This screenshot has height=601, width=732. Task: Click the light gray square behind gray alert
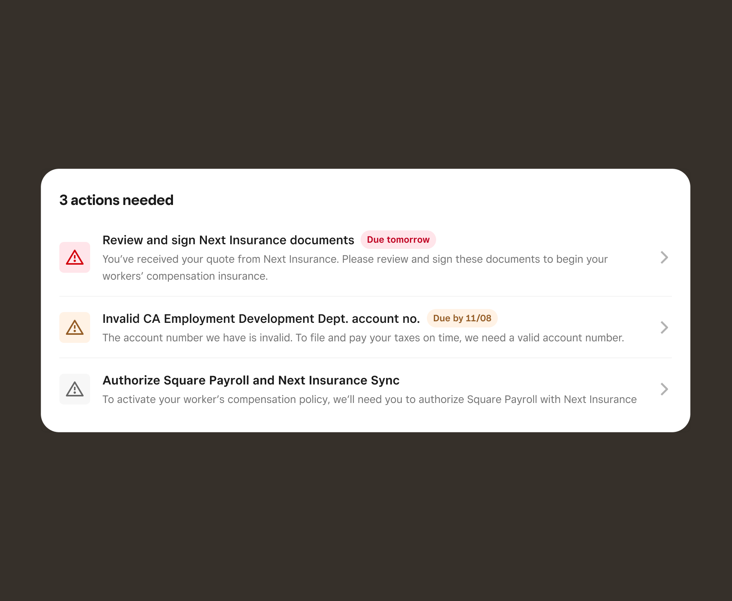(75, 389)
